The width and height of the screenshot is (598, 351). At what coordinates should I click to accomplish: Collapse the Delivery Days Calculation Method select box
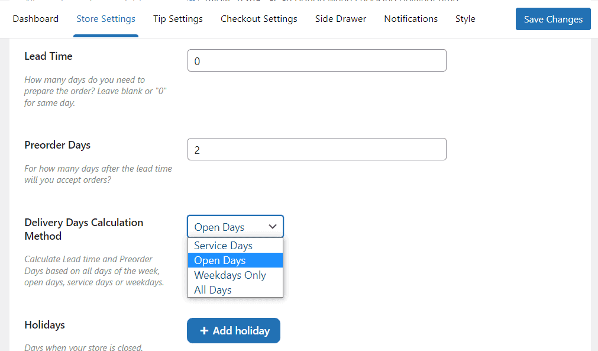[235, 227]
